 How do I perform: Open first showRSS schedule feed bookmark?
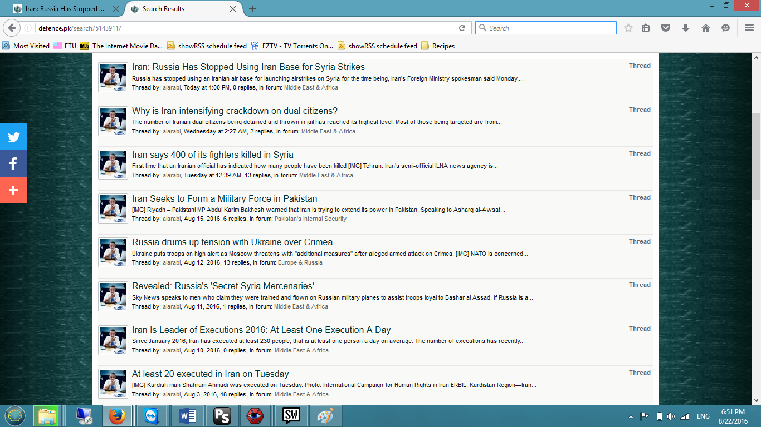[207, 46]
